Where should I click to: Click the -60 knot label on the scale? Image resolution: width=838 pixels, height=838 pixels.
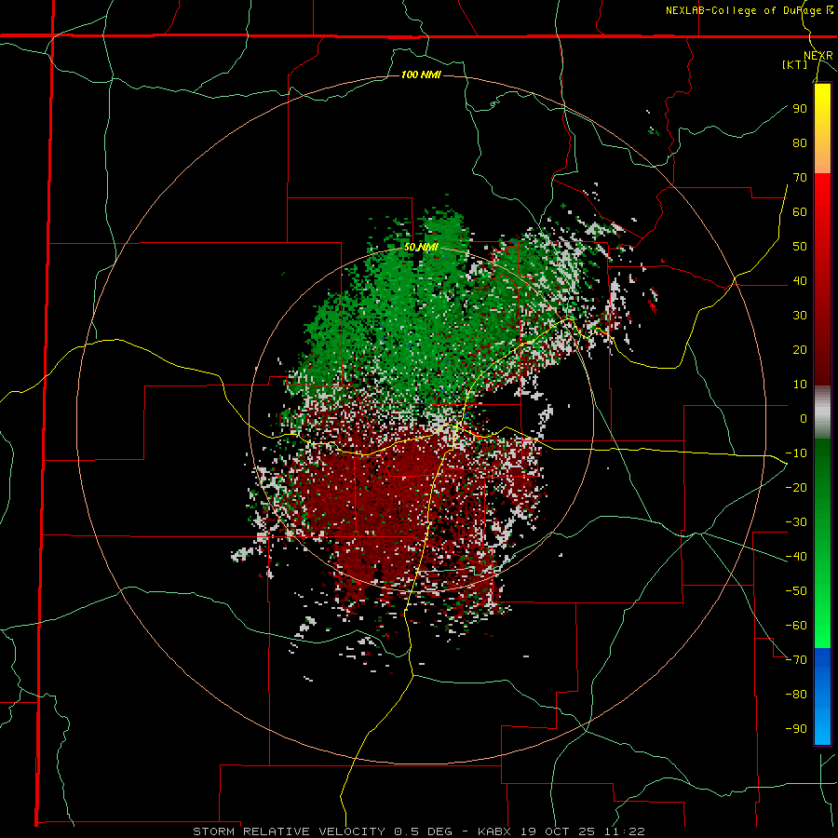[796, 626]
